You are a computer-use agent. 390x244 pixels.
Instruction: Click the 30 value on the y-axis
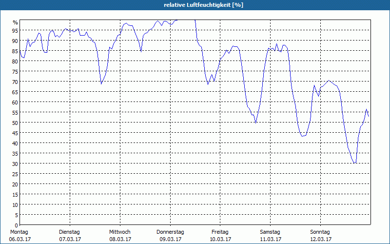click(x=15, y=164)
